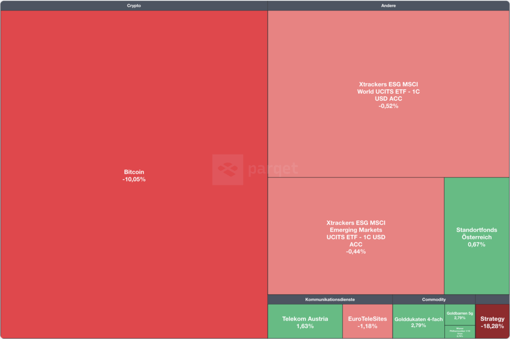
Task: Click Bitcoin's -10,05% performance value
Action: (134, 179)
